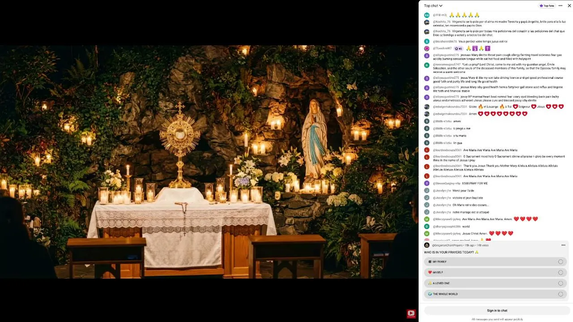Viewport: 573px width, 322px height.
Task: Click the Sign in to chat button
Action: [497, 310]
